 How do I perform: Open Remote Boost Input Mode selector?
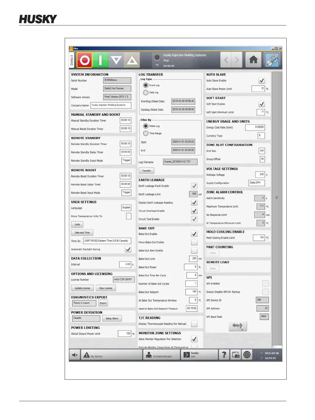126,192
